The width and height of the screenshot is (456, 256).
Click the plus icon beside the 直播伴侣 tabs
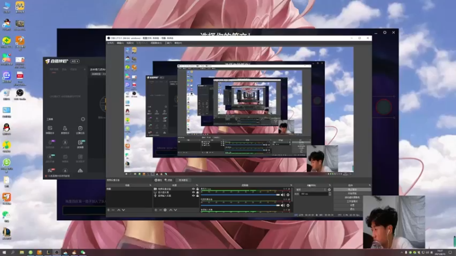point(84,69)
